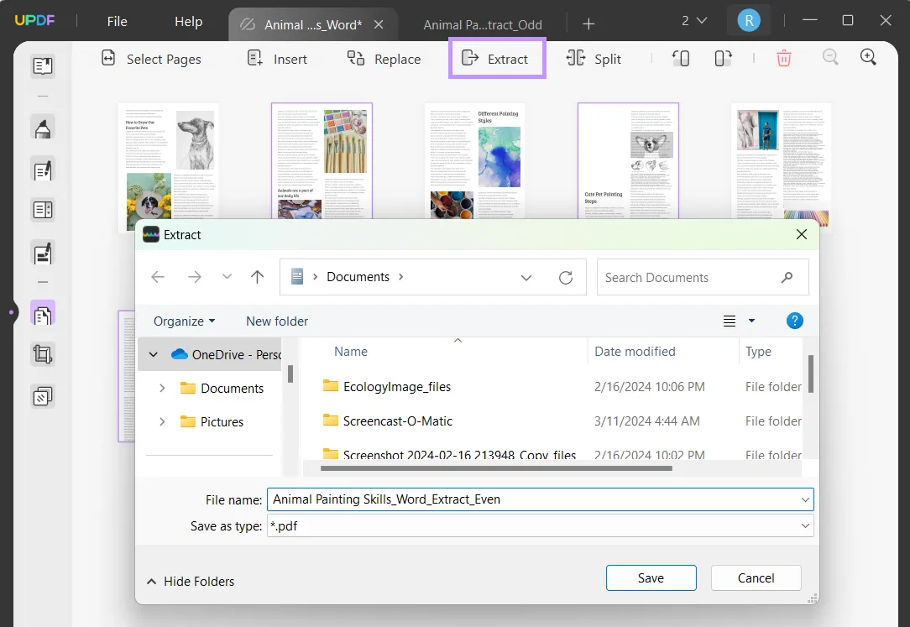Open the view options dropdown arrow

click(751, 321)
